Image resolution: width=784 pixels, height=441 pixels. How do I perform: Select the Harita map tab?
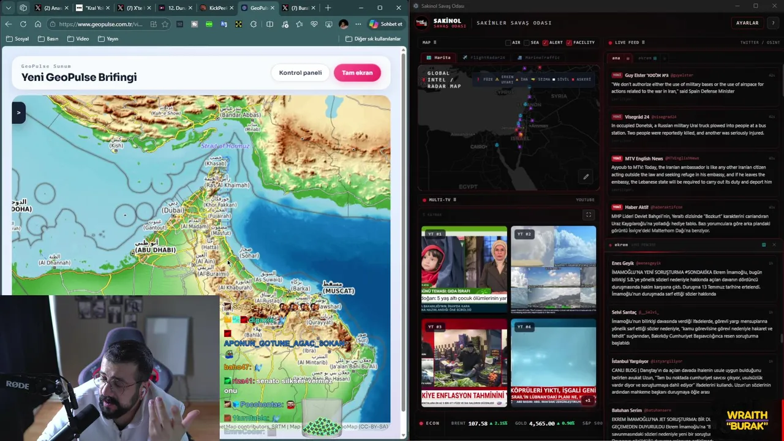tap(439, 58)
